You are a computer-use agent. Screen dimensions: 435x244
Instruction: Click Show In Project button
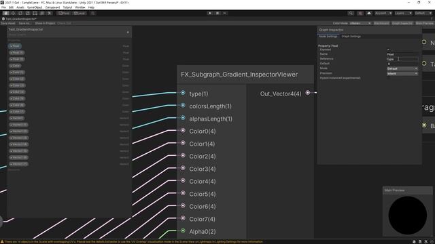[x=45, y=23]
